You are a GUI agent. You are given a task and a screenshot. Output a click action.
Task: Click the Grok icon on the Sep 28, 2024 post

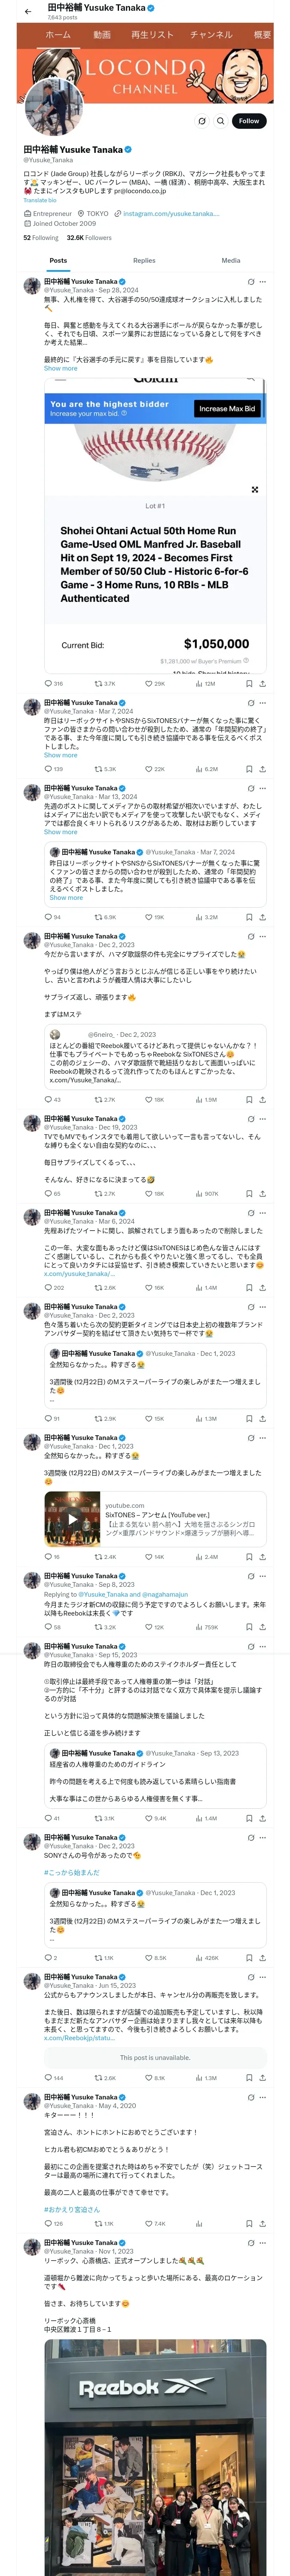pos(250,282)
